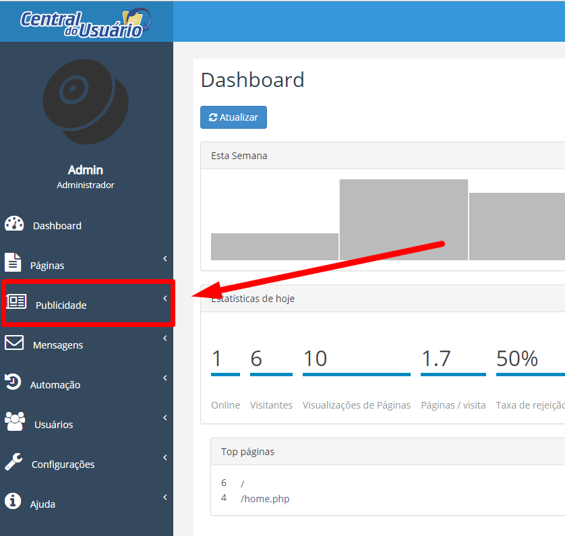Click the Ajuda info circle icon
Image resolution: width=565 pixels, height=536 pixels.
pos(13,501)
